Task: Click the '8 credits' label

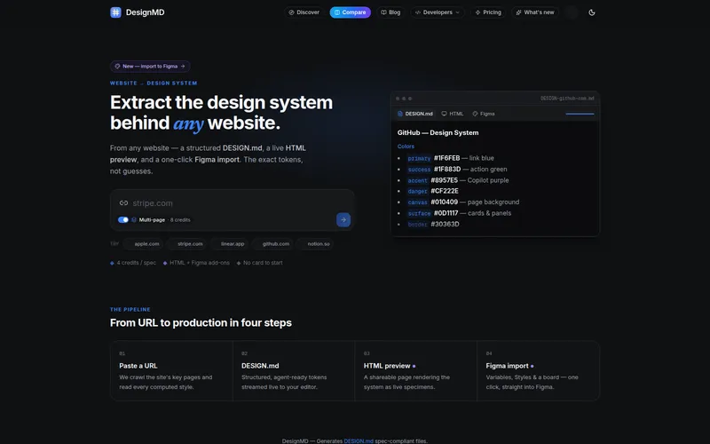Action: pos(180,219)
